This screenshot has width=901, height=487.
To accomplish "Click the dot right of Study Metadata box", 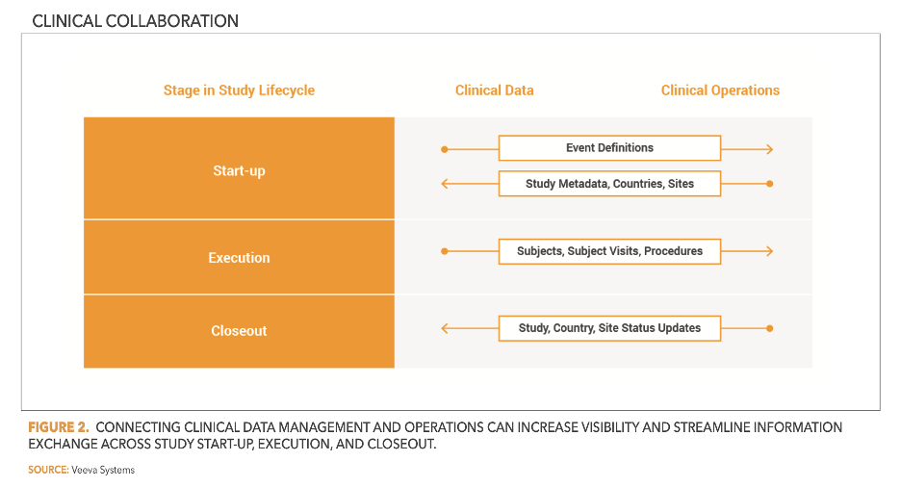I will click(769, 183).
